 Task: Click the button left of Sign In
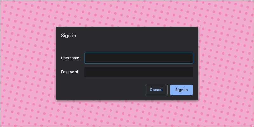pos(156,90)
